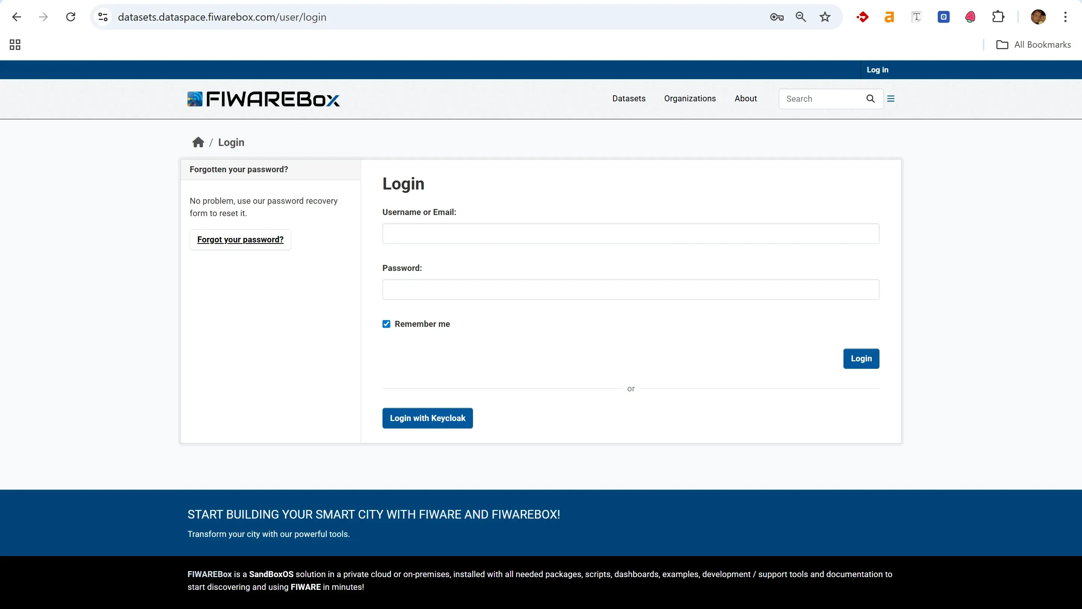Screen dimensions: 1082x609
Task: Bookmark page with the star icon
Action: pos(825,17)
